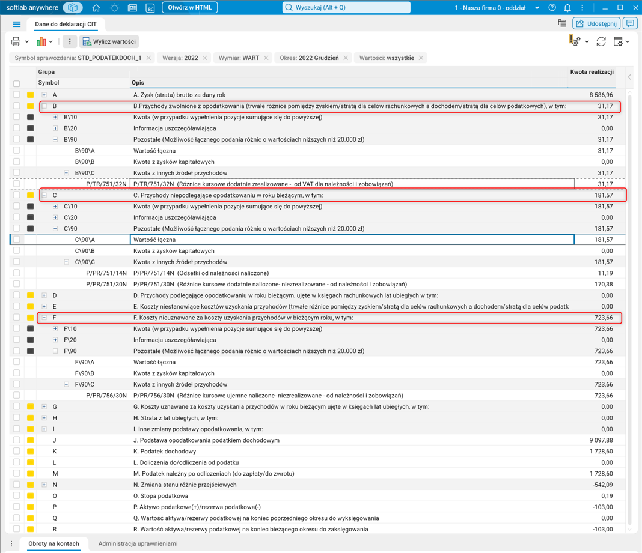Check the checkbox for row B\10
642x553 pixels.
click(16, 117)
